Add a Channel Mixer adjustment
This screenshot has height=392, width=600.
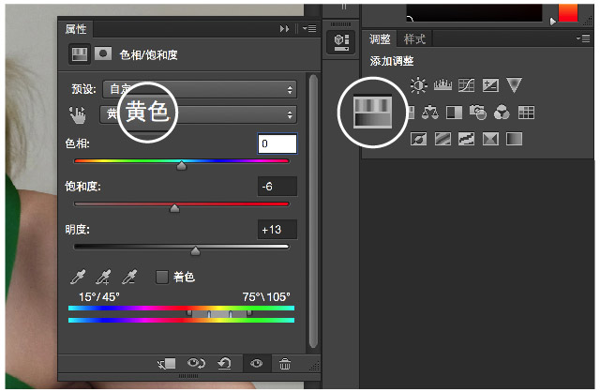tap(502, 113)
